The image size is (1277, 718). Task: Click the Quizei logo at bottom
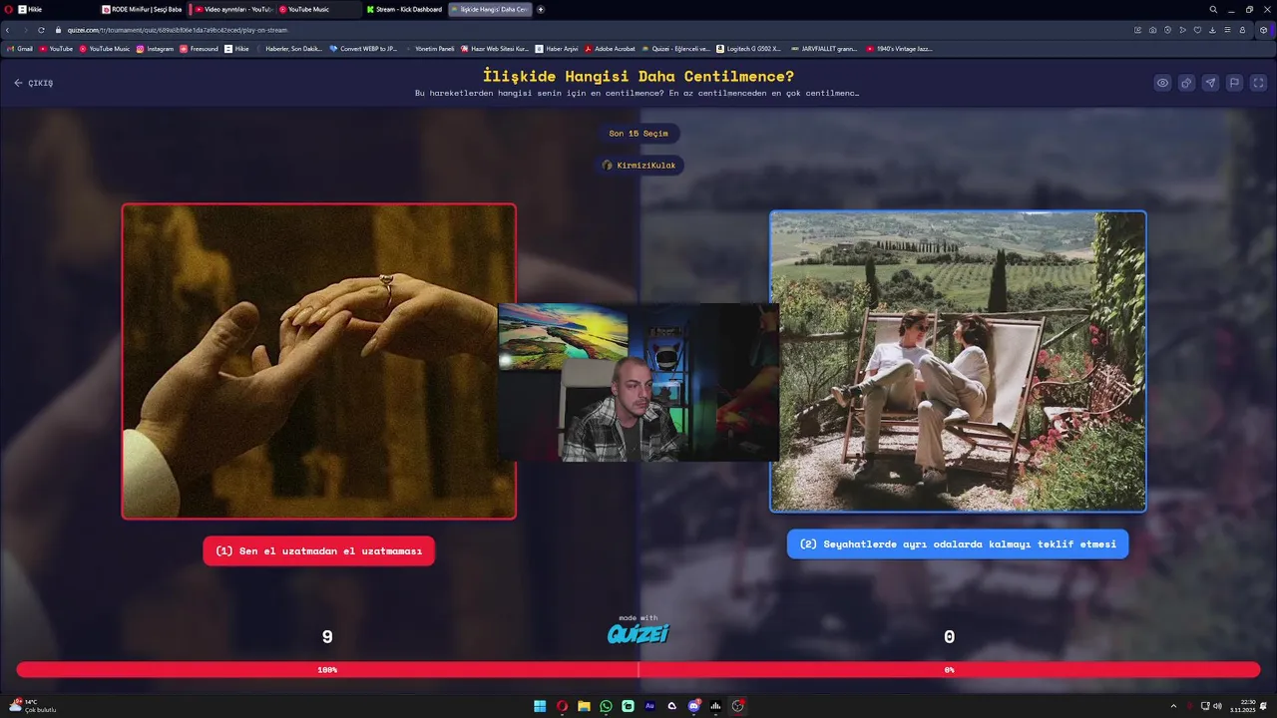[638, 634]
